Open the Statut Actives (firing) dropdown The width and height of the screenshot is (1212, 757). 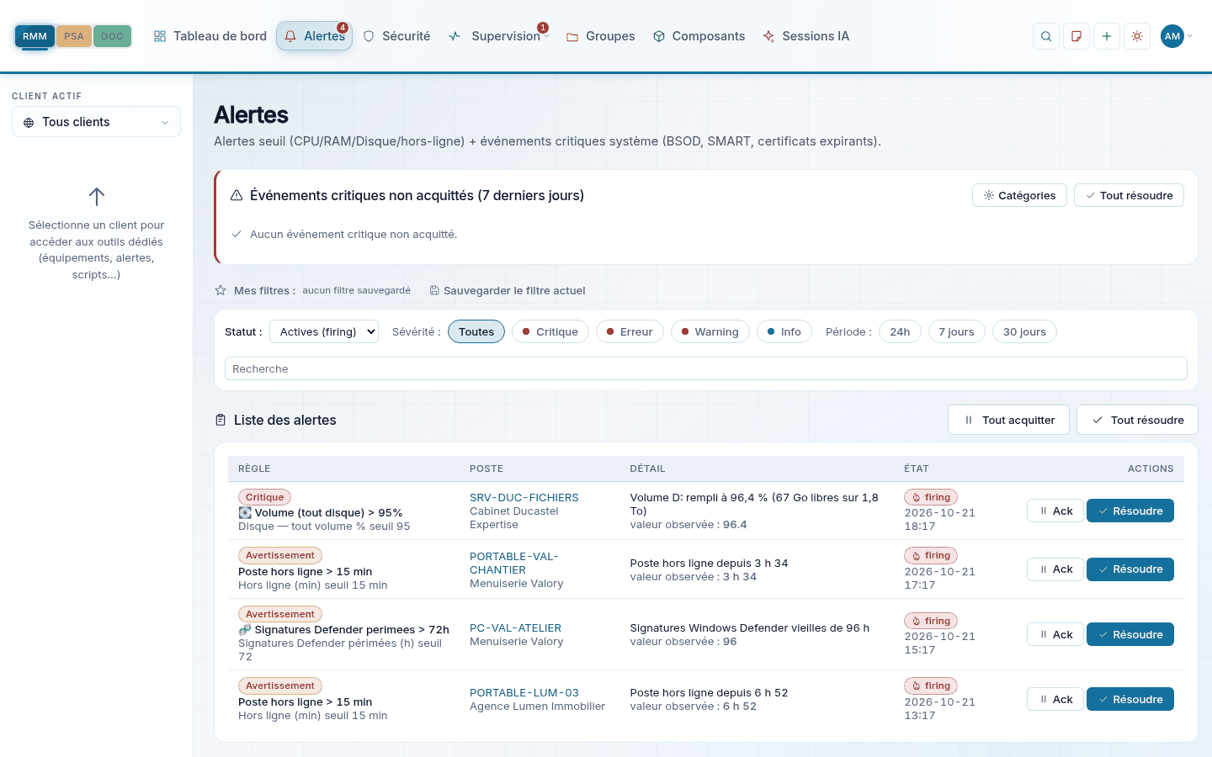click(324, 331)
